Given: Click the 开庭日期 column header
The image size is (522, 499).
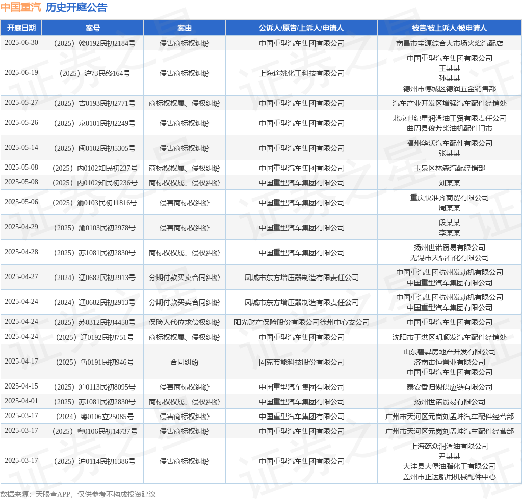Looking at the screenshot, I should [x=21, y=28].
